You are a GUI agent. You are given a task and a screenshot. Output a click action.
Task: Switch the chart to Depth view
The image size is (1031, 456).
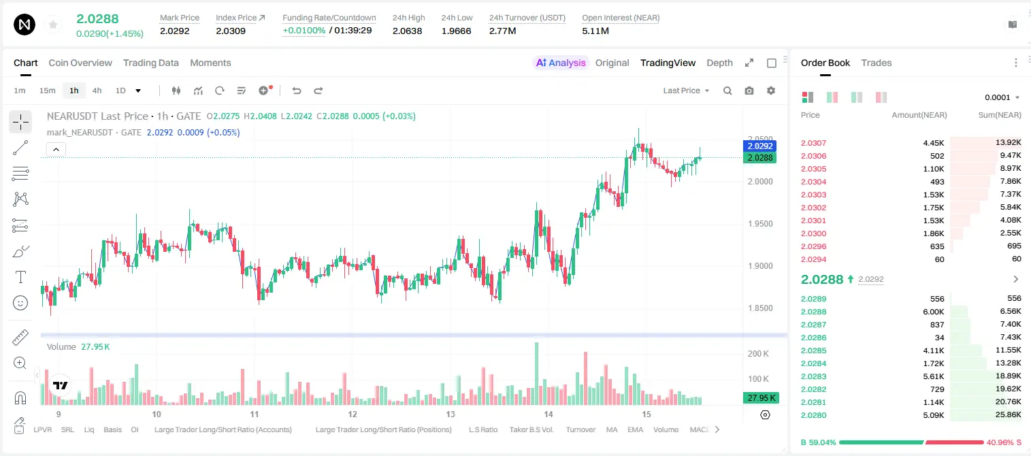click(x=719, y=63)
